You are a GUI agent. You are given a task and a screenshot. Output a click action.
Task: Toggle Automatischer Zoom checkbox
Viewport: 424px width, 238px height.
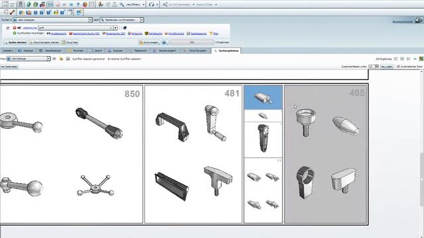(x=398, y=66)
